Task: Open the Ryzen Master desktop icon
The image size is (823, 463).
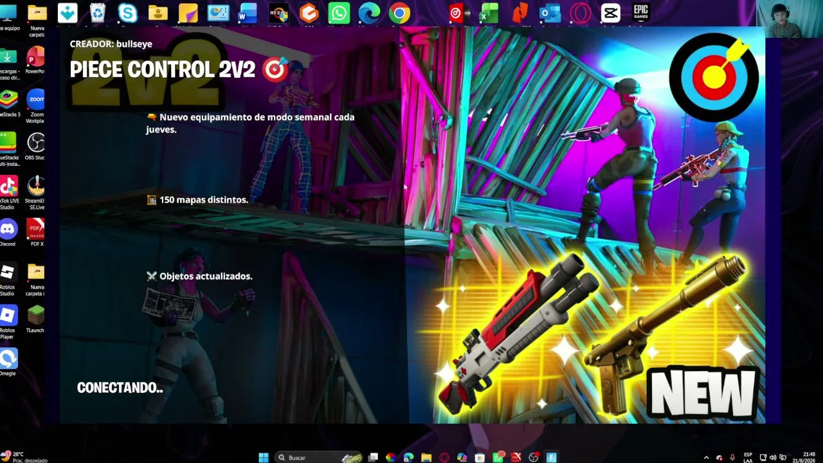Action: (278, 13)
